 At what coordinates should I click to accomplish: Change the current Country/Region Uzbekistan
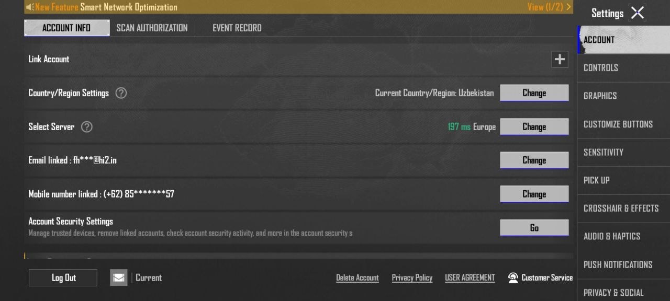534,93
